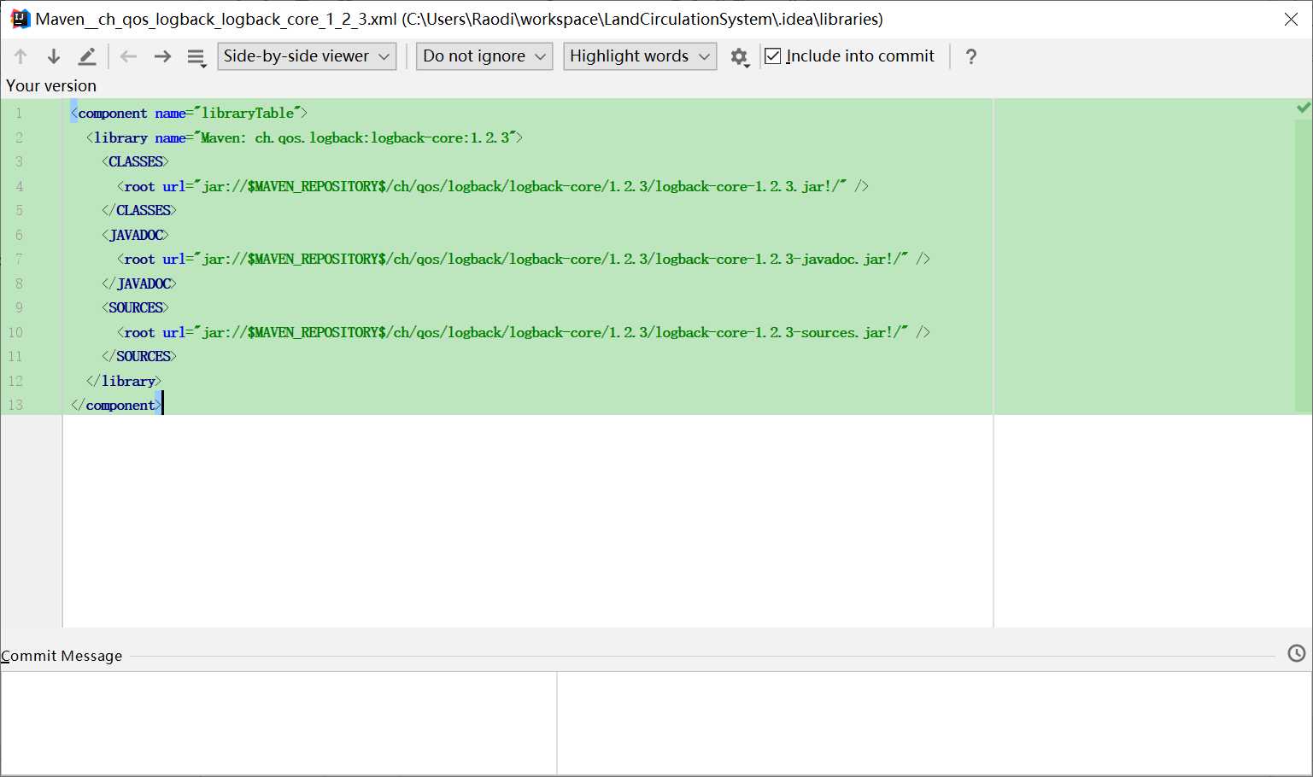Click the Your version label
This screenshot has width=1313, height=777.
[x=51, y=85]
